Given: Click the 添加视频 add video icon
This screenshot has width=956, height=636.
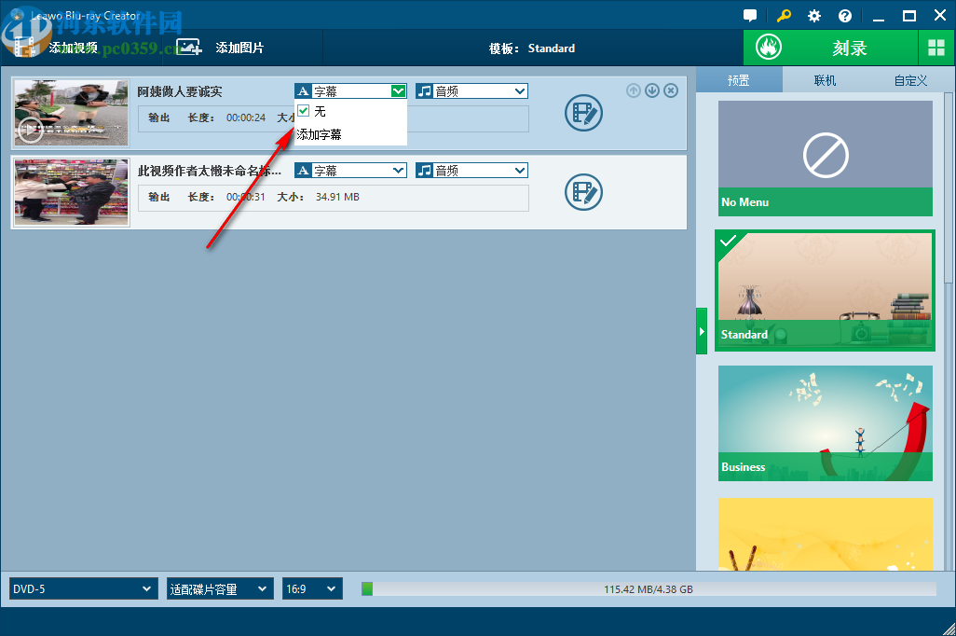Looking at the screenshot, I should click(x=23, y=46).
